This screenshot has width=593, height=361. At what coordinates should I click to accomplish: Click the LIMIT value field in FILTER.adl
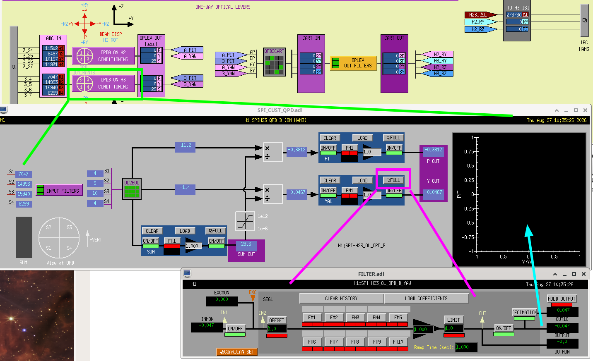[454, 328]
